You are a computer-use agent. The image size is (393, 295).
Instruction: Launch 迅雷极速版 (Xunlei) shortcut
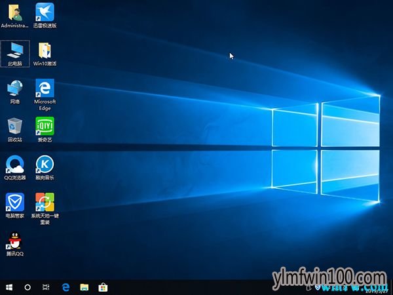[45, 16]
